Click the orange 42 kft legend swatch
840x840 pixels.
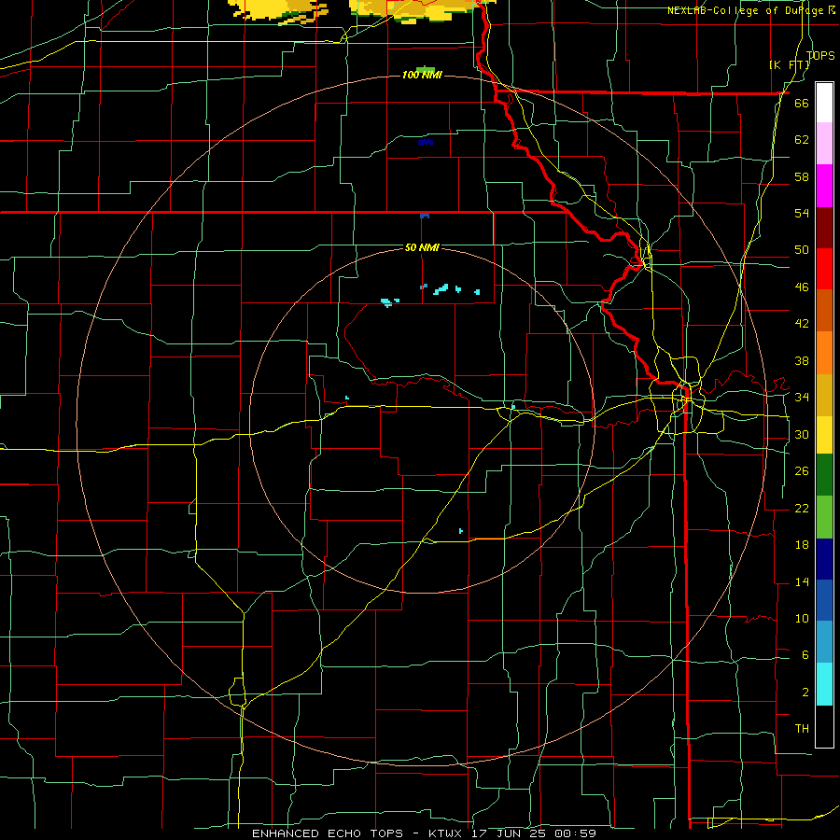[x=824, y=353]
